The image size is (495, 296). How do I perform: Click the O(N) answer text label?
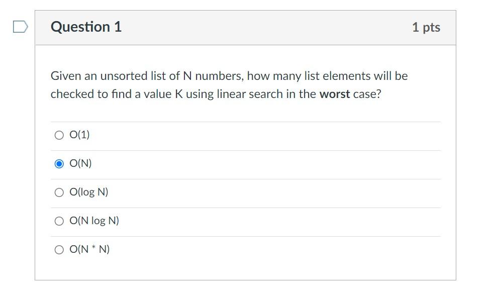80,163
